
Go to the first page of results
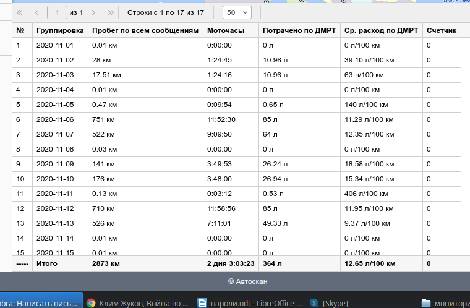tap(20, 12)
